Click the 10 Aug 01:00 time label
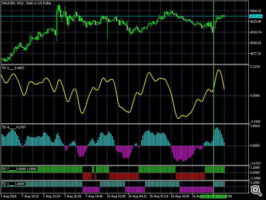This screenshot has width=266, height=200. pos(116,196)
